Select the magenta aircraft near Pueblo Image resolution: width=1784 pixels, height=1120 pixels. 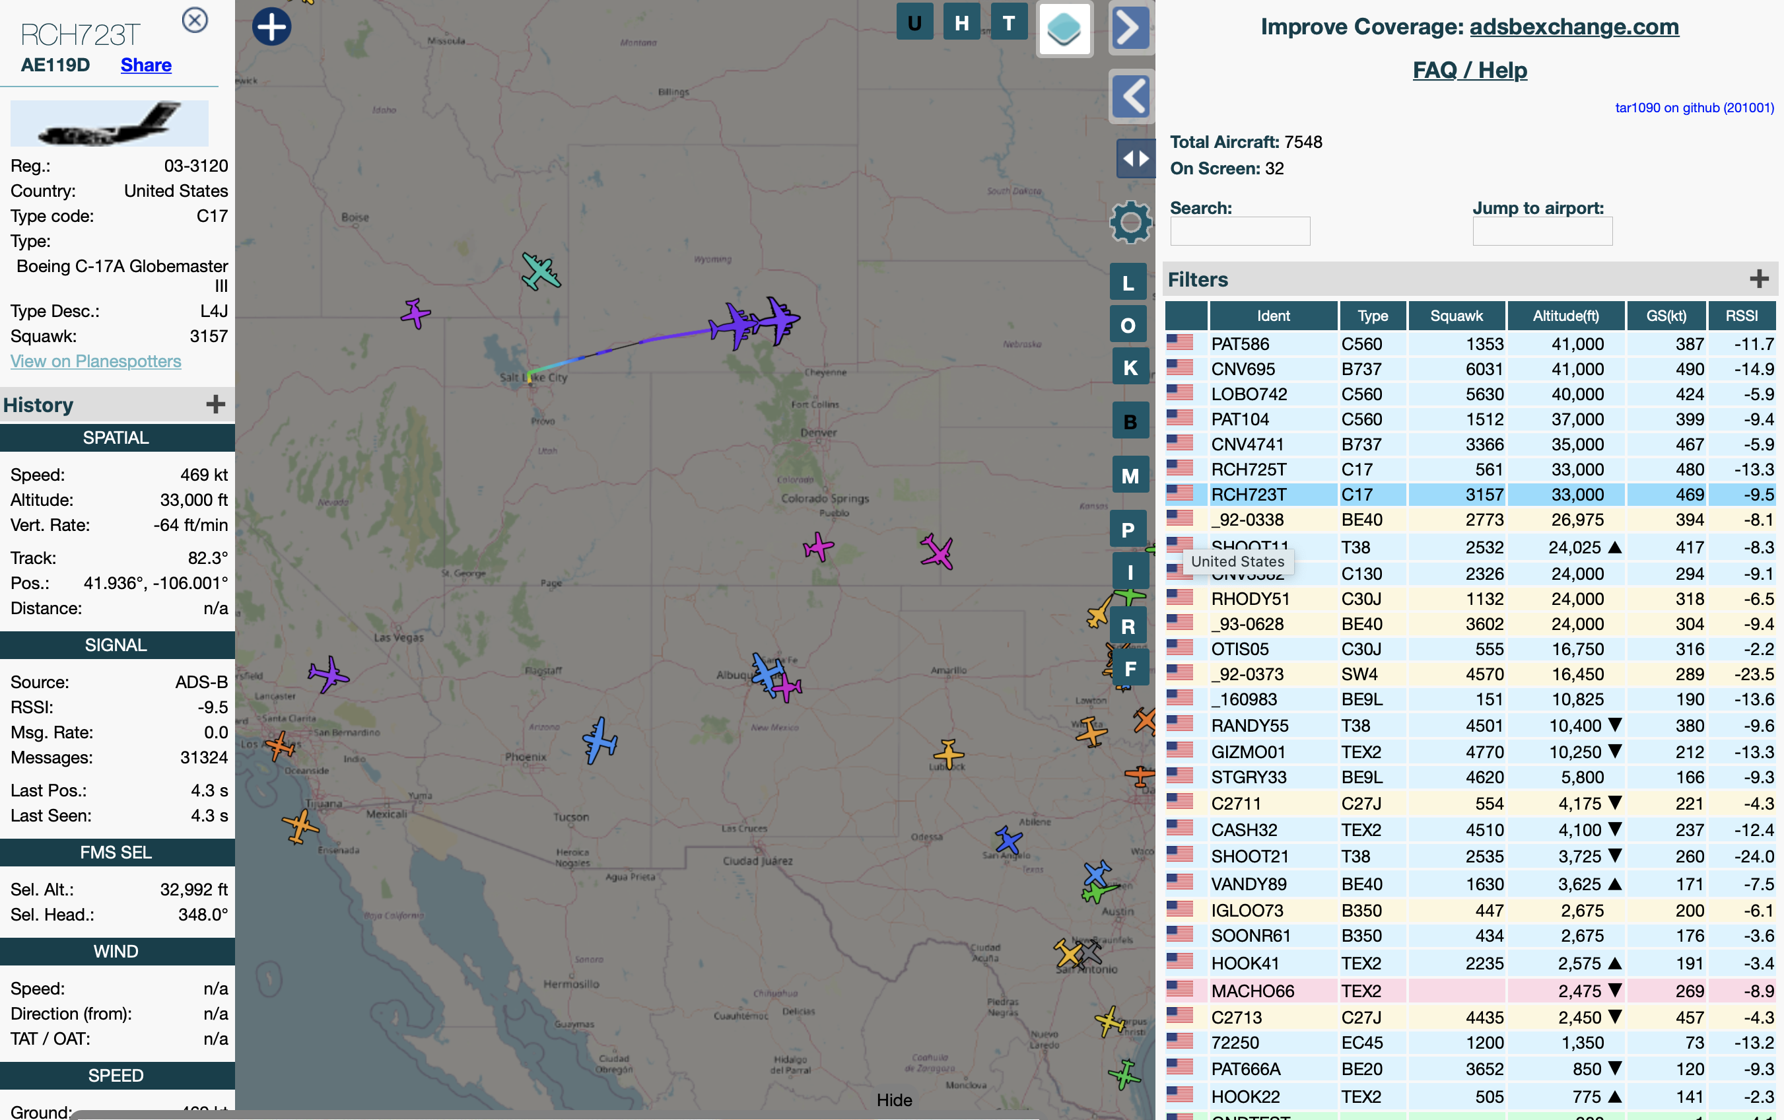point(818,547)
